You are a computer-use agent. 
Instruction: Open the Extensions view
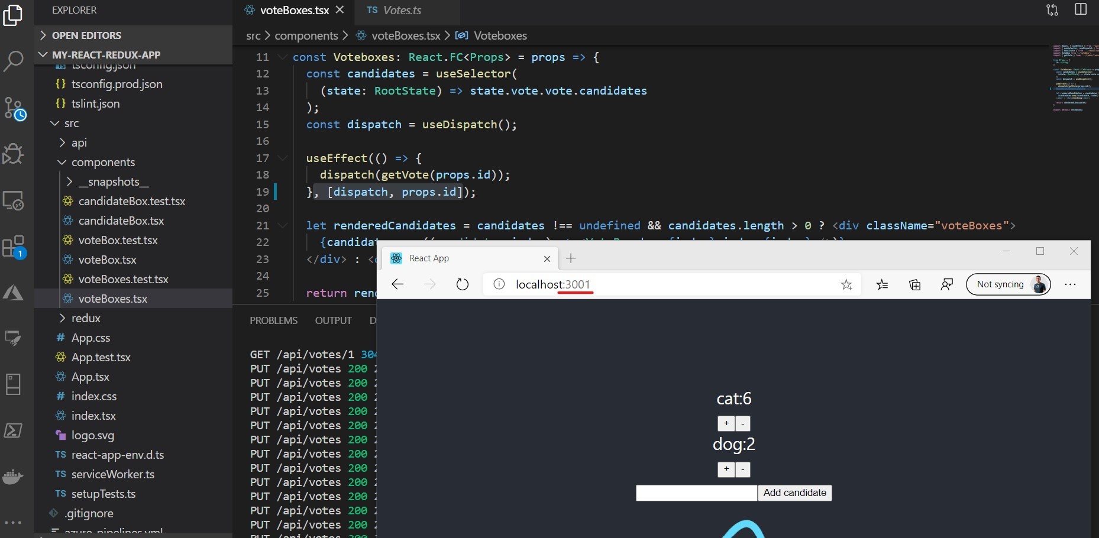14,247
